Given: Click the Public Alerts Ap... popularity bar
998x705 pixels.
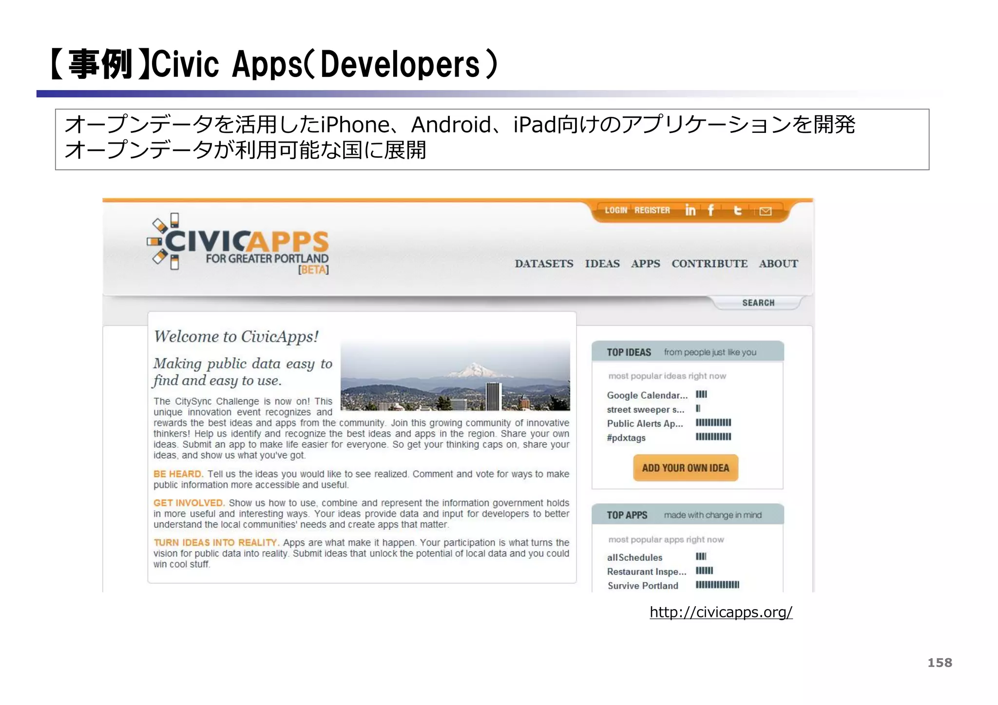Looking at the screenshot, I should [713, 423].
